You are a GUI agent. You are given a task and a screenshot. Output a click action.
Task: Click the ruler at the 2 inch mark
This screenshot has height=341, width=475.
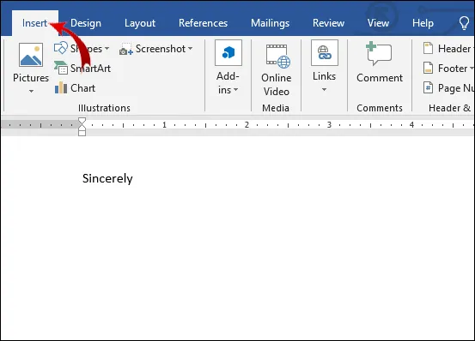tap(247, 124)
